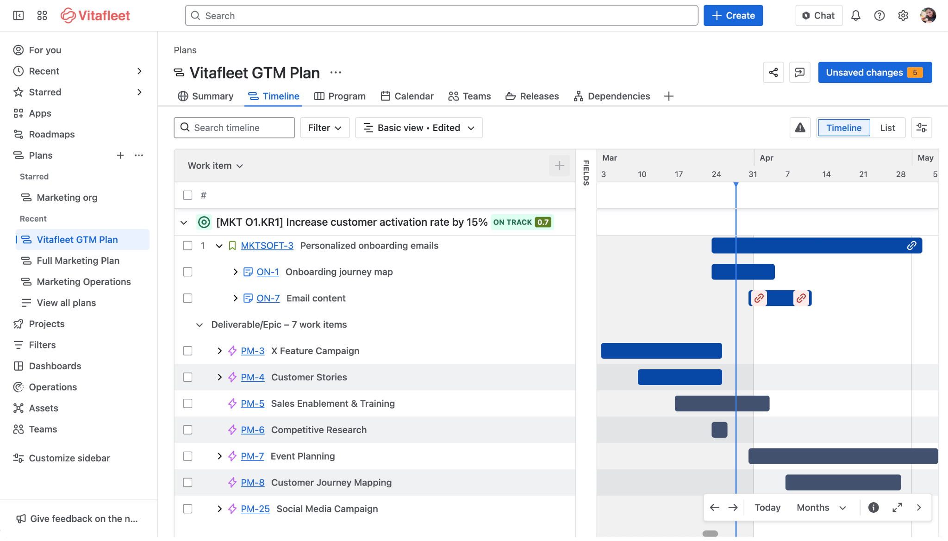Expand the Recent sidebar section
The height and width of the screenshot is (541, 948).
[x=139, y=71]
